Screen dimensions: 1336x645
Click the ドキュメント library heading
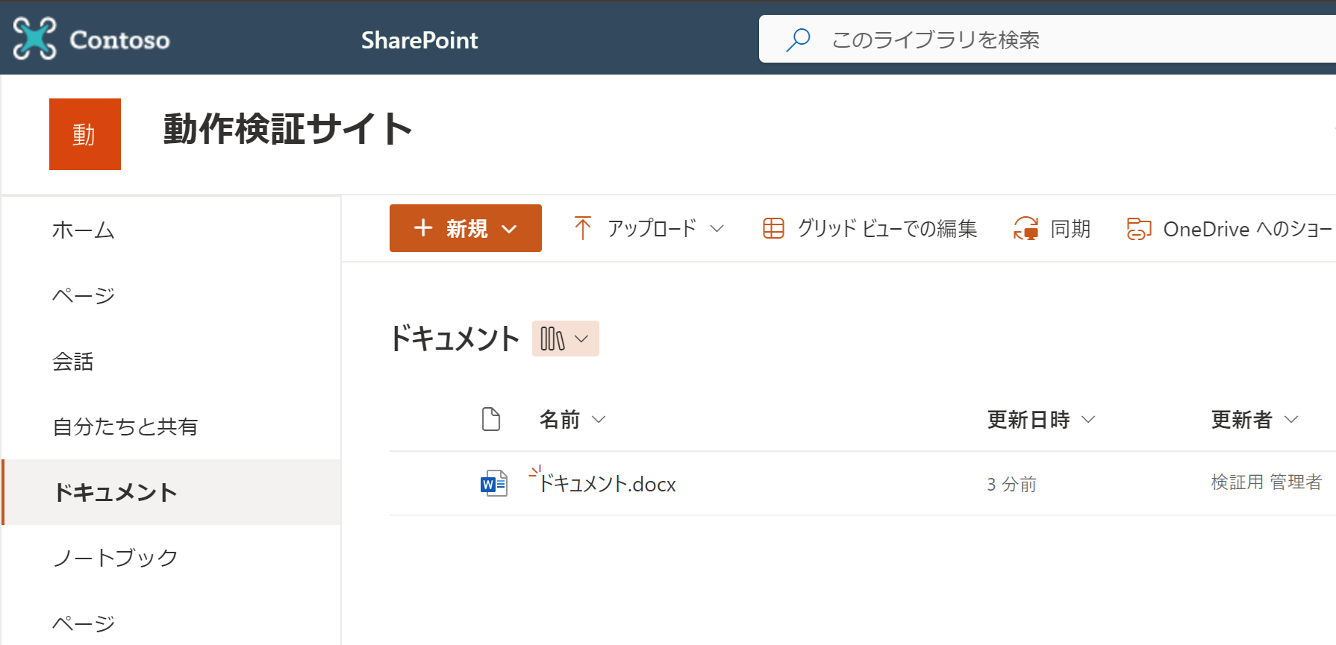455,339
